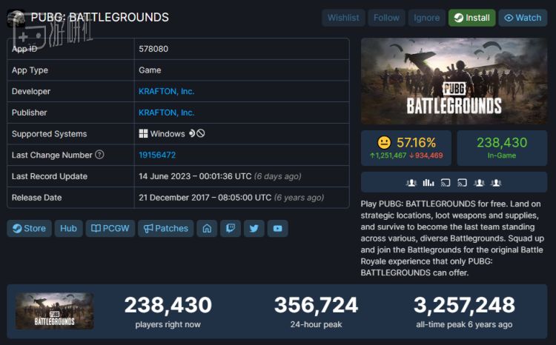The image size is (556, 345).
Task: Click the first remote play cast icon
Action: pos(446,183)
